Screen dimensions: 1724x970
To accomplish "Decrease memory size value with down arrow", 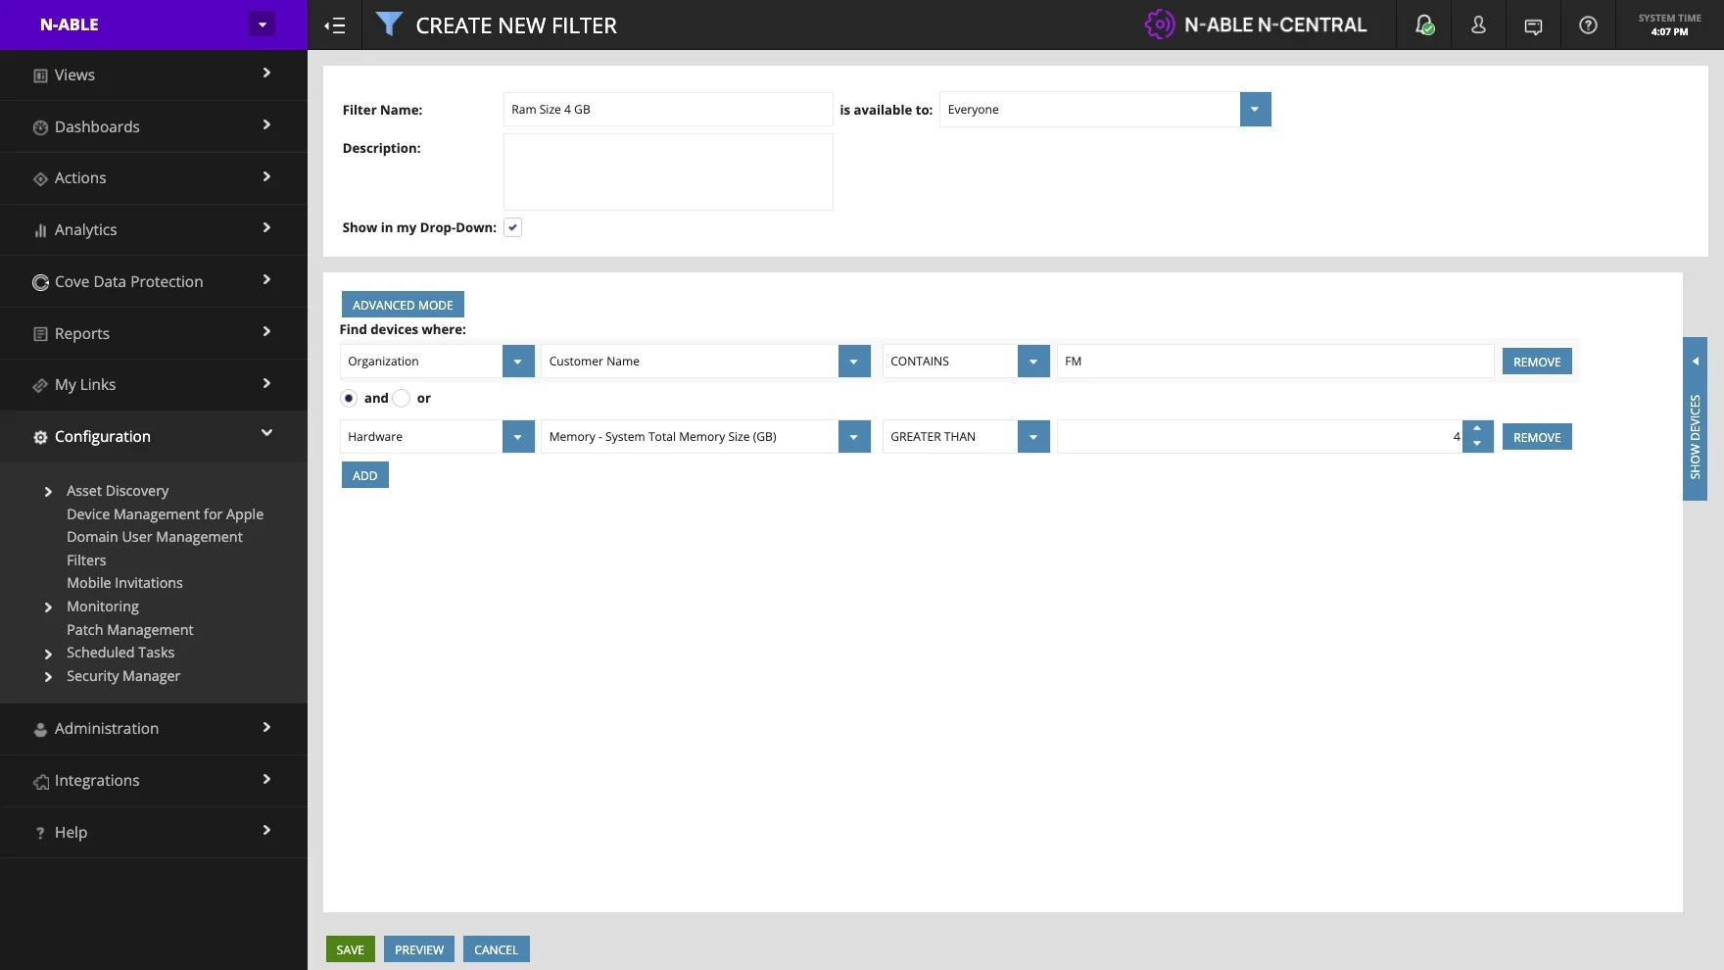I will coord(1477,445).
